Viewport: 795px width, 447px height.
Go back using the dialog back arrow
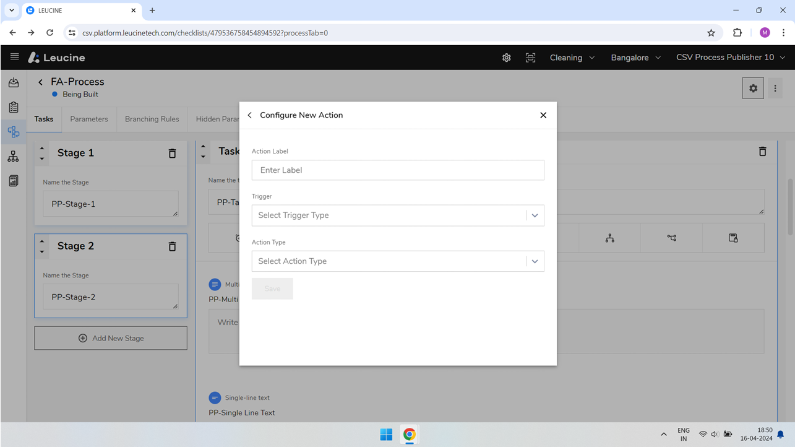pyautogui.click(x=249, y=115)
